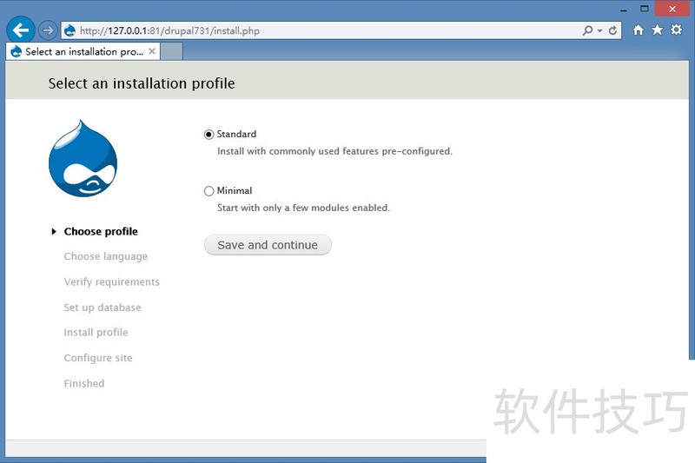Click Save and continue button
695x463 pixels.
click(268, 245)
